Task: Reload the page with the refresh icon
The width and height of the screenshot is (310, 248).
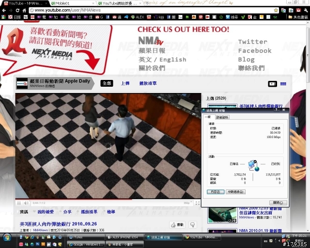Action: coord(17,10)
